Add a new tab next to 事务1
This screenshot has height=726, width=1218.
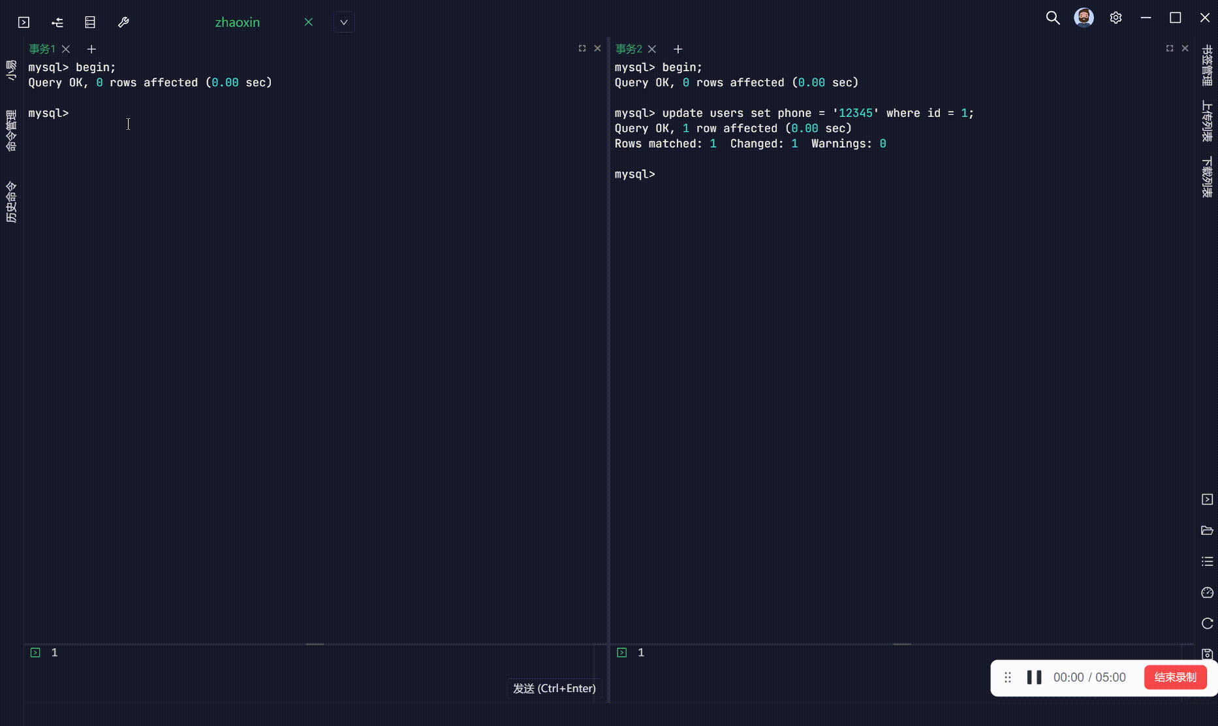click(91, 49)
